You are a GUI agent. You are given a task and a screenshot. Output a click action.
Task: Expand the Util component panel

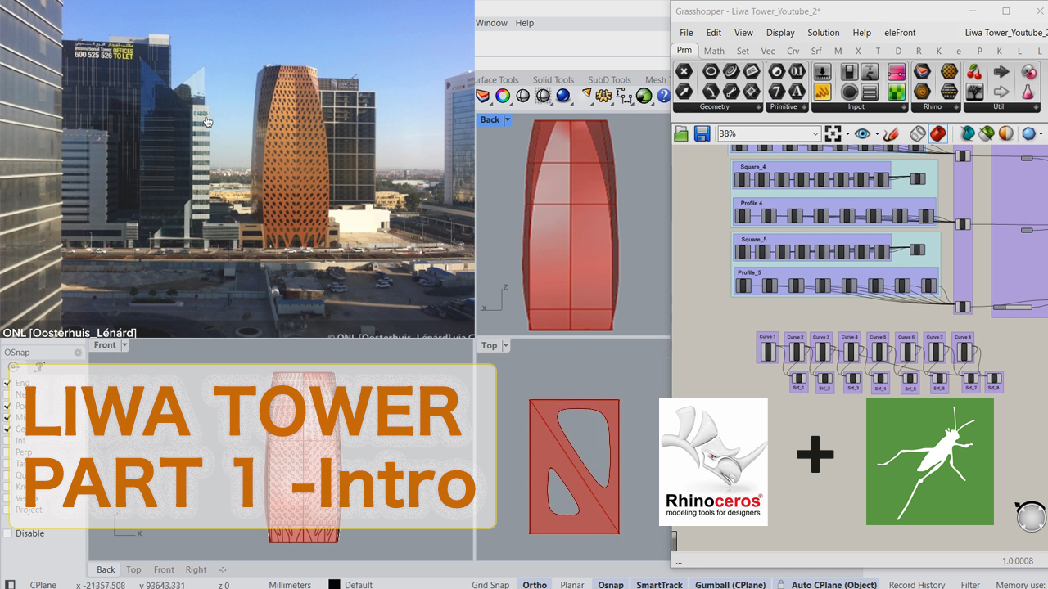tap(1037, 107)
